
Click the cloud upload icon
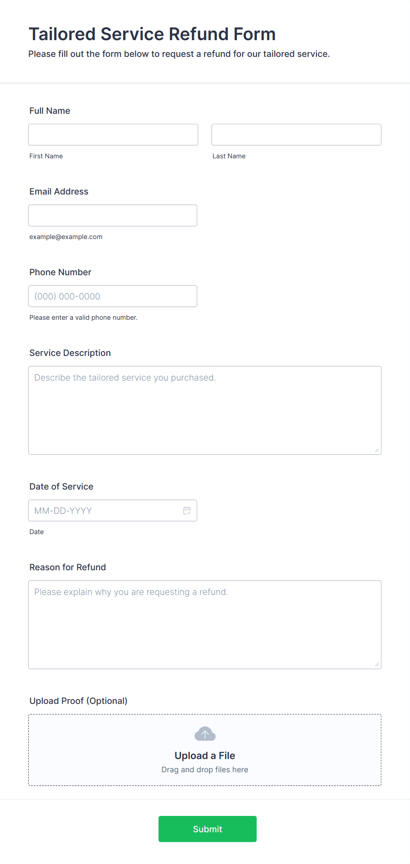(205, 734)
